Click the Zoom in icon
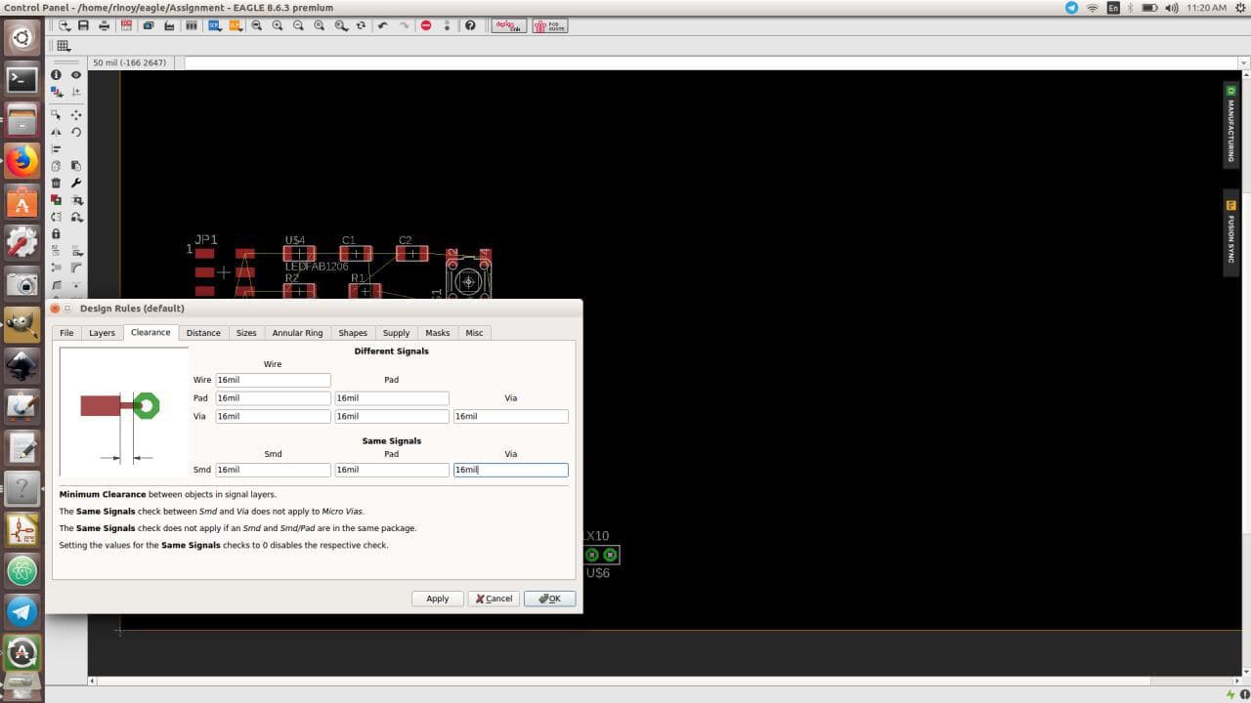This screenshot has height=703, width=1251. [278, 25]
